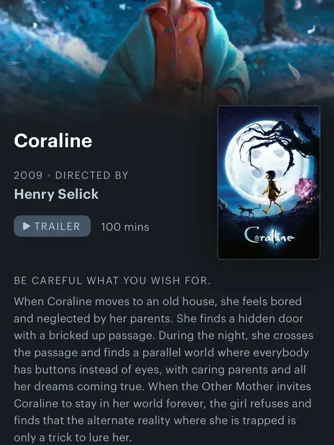Click the Coraline logo on poster
This screenshot has width=334, height=445.
269,235
